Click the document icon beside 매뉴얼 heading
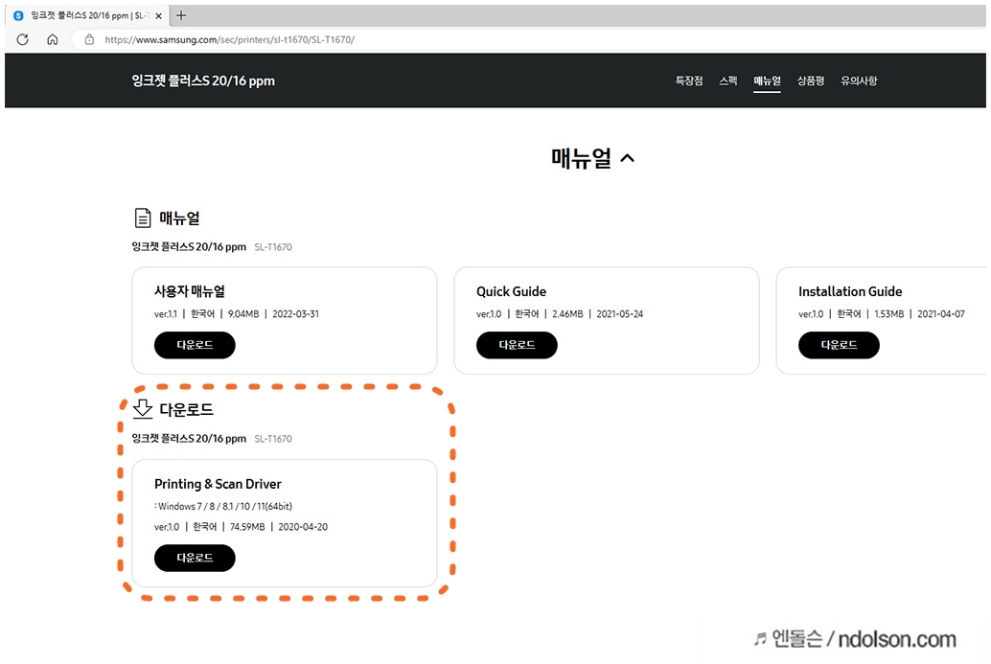The height and width of the screenshot is (664, 991). [x=143, y=218]
